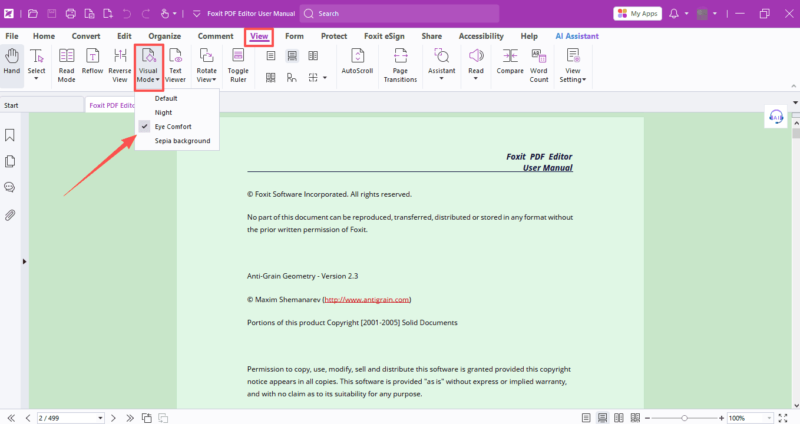Open the File menu

coord(12,36)
